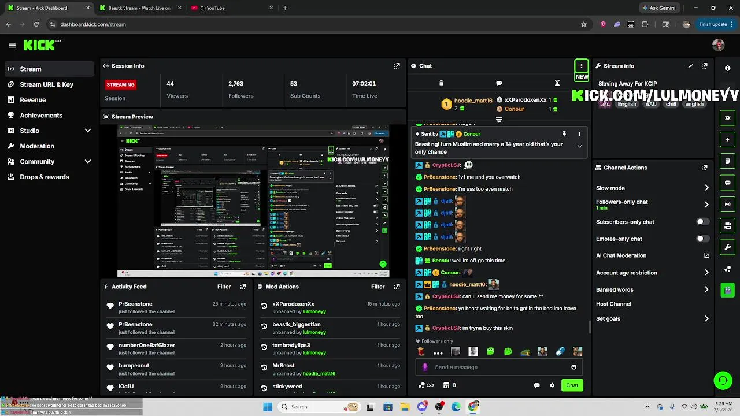Click the taskbar Search box
This screenshot has width=740, height=416.
[x=319, y=407]
